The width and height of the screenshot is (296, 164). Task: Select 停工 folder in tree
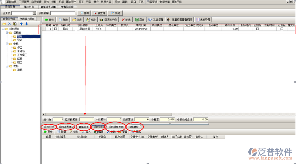tap(20, 48)
